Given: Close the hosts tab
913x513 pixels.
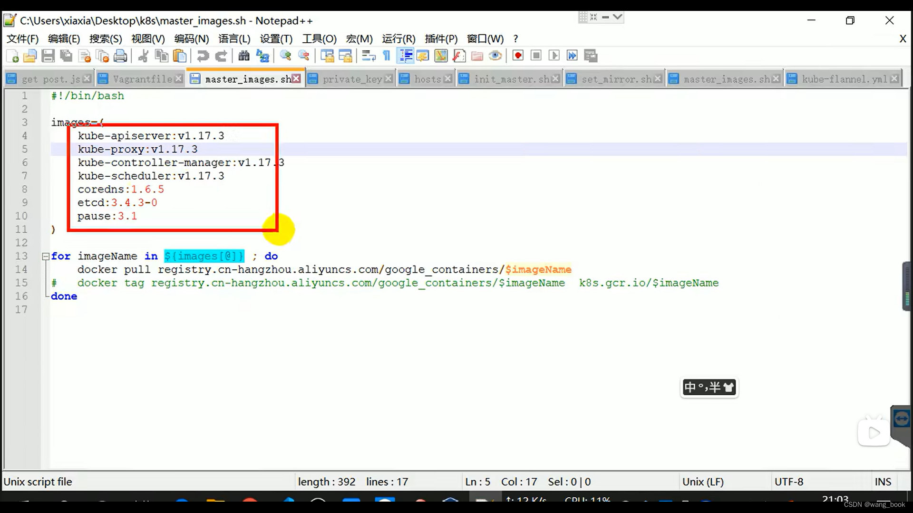Looking at the screenshot, I should point(447,79).
